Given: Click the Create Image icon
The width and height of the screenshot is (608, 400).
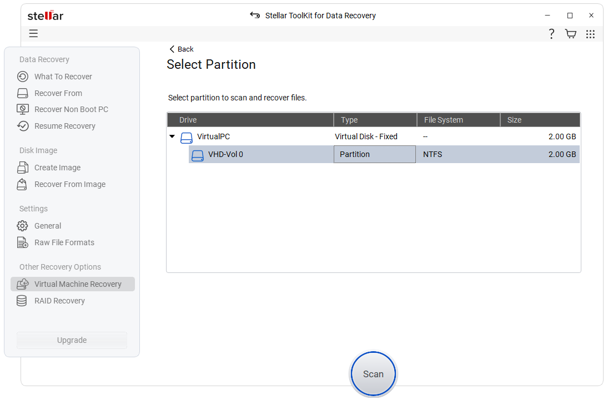Looking at the screenshot, I should pos(23,168).
